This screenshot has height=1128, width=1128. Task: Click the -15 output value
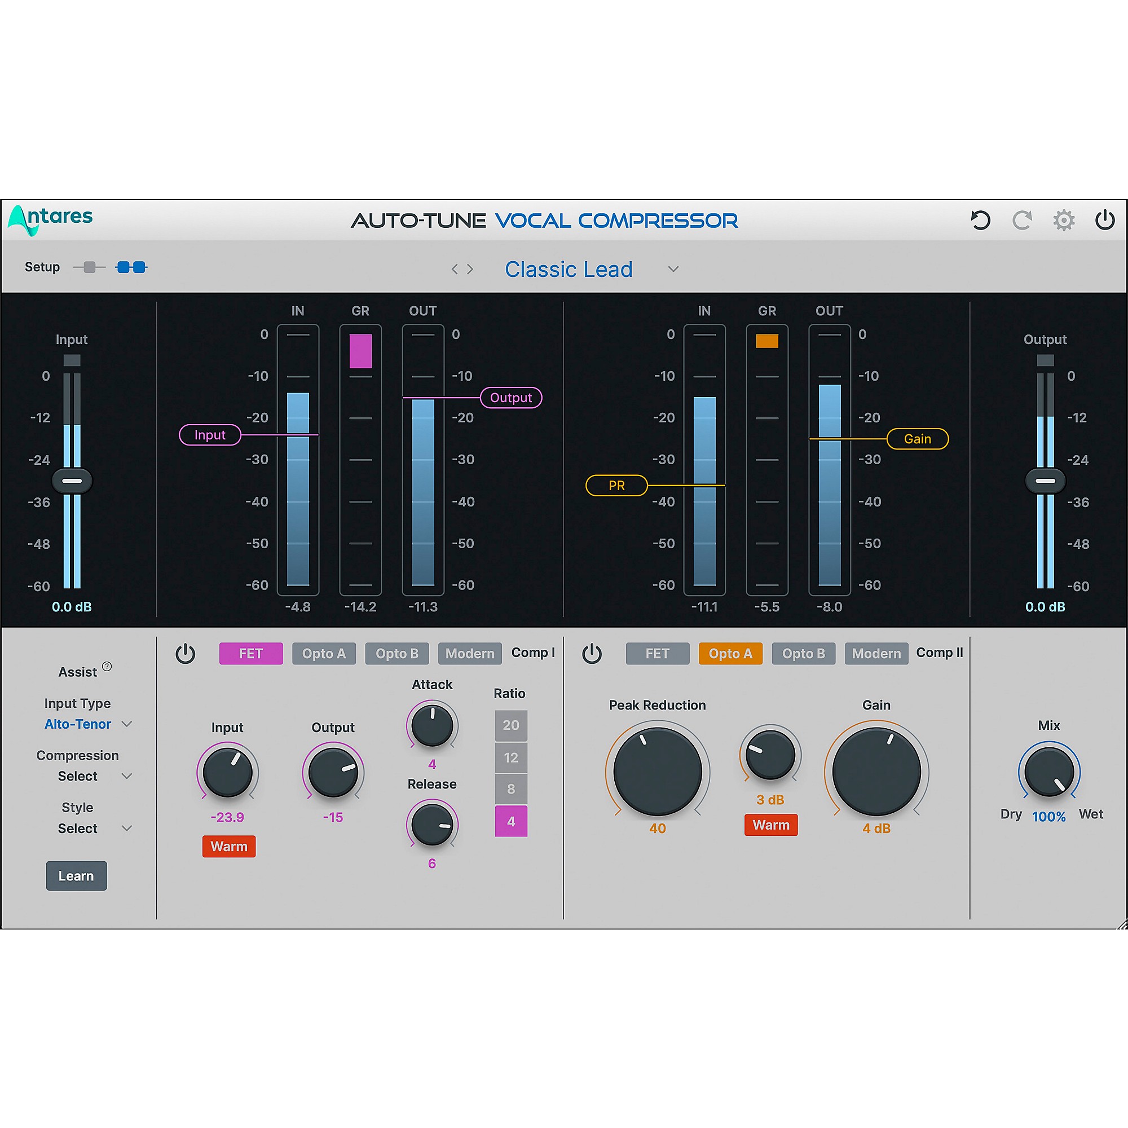pyautogui.click(x=333, y=817)
